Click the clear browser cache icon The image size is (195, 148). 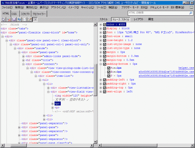point(9,20)
